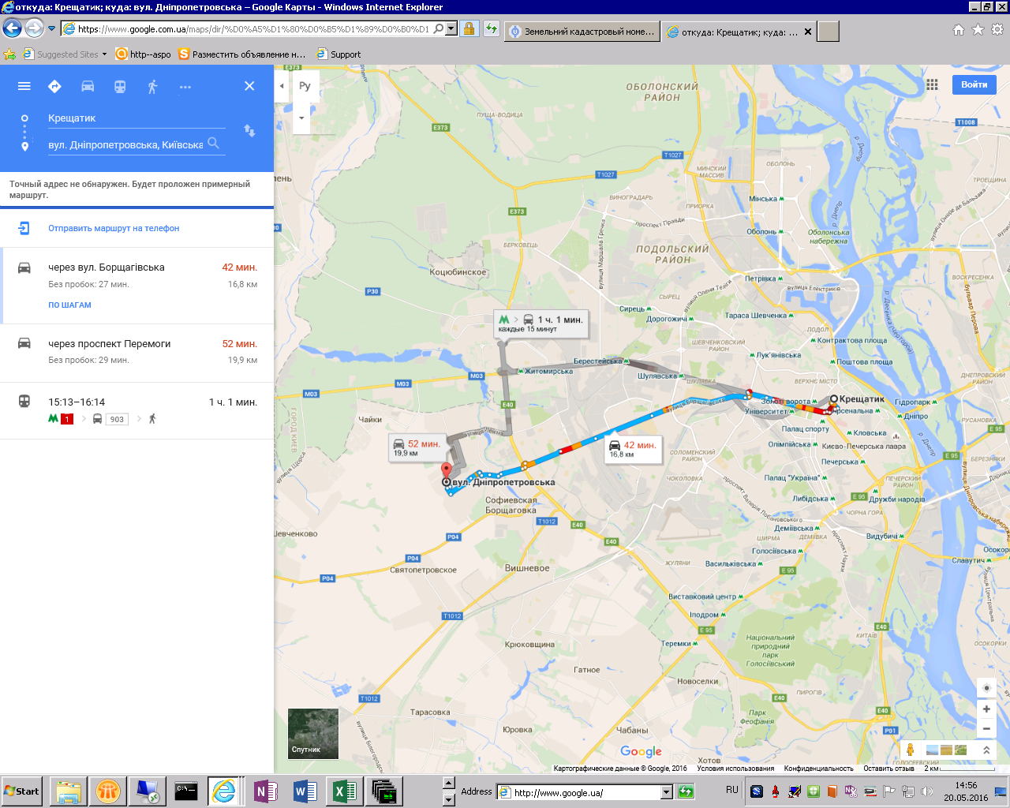1010x808 pixels.
Task: Click the 52 мин. route label on map
Action: (x=417, y=447)
